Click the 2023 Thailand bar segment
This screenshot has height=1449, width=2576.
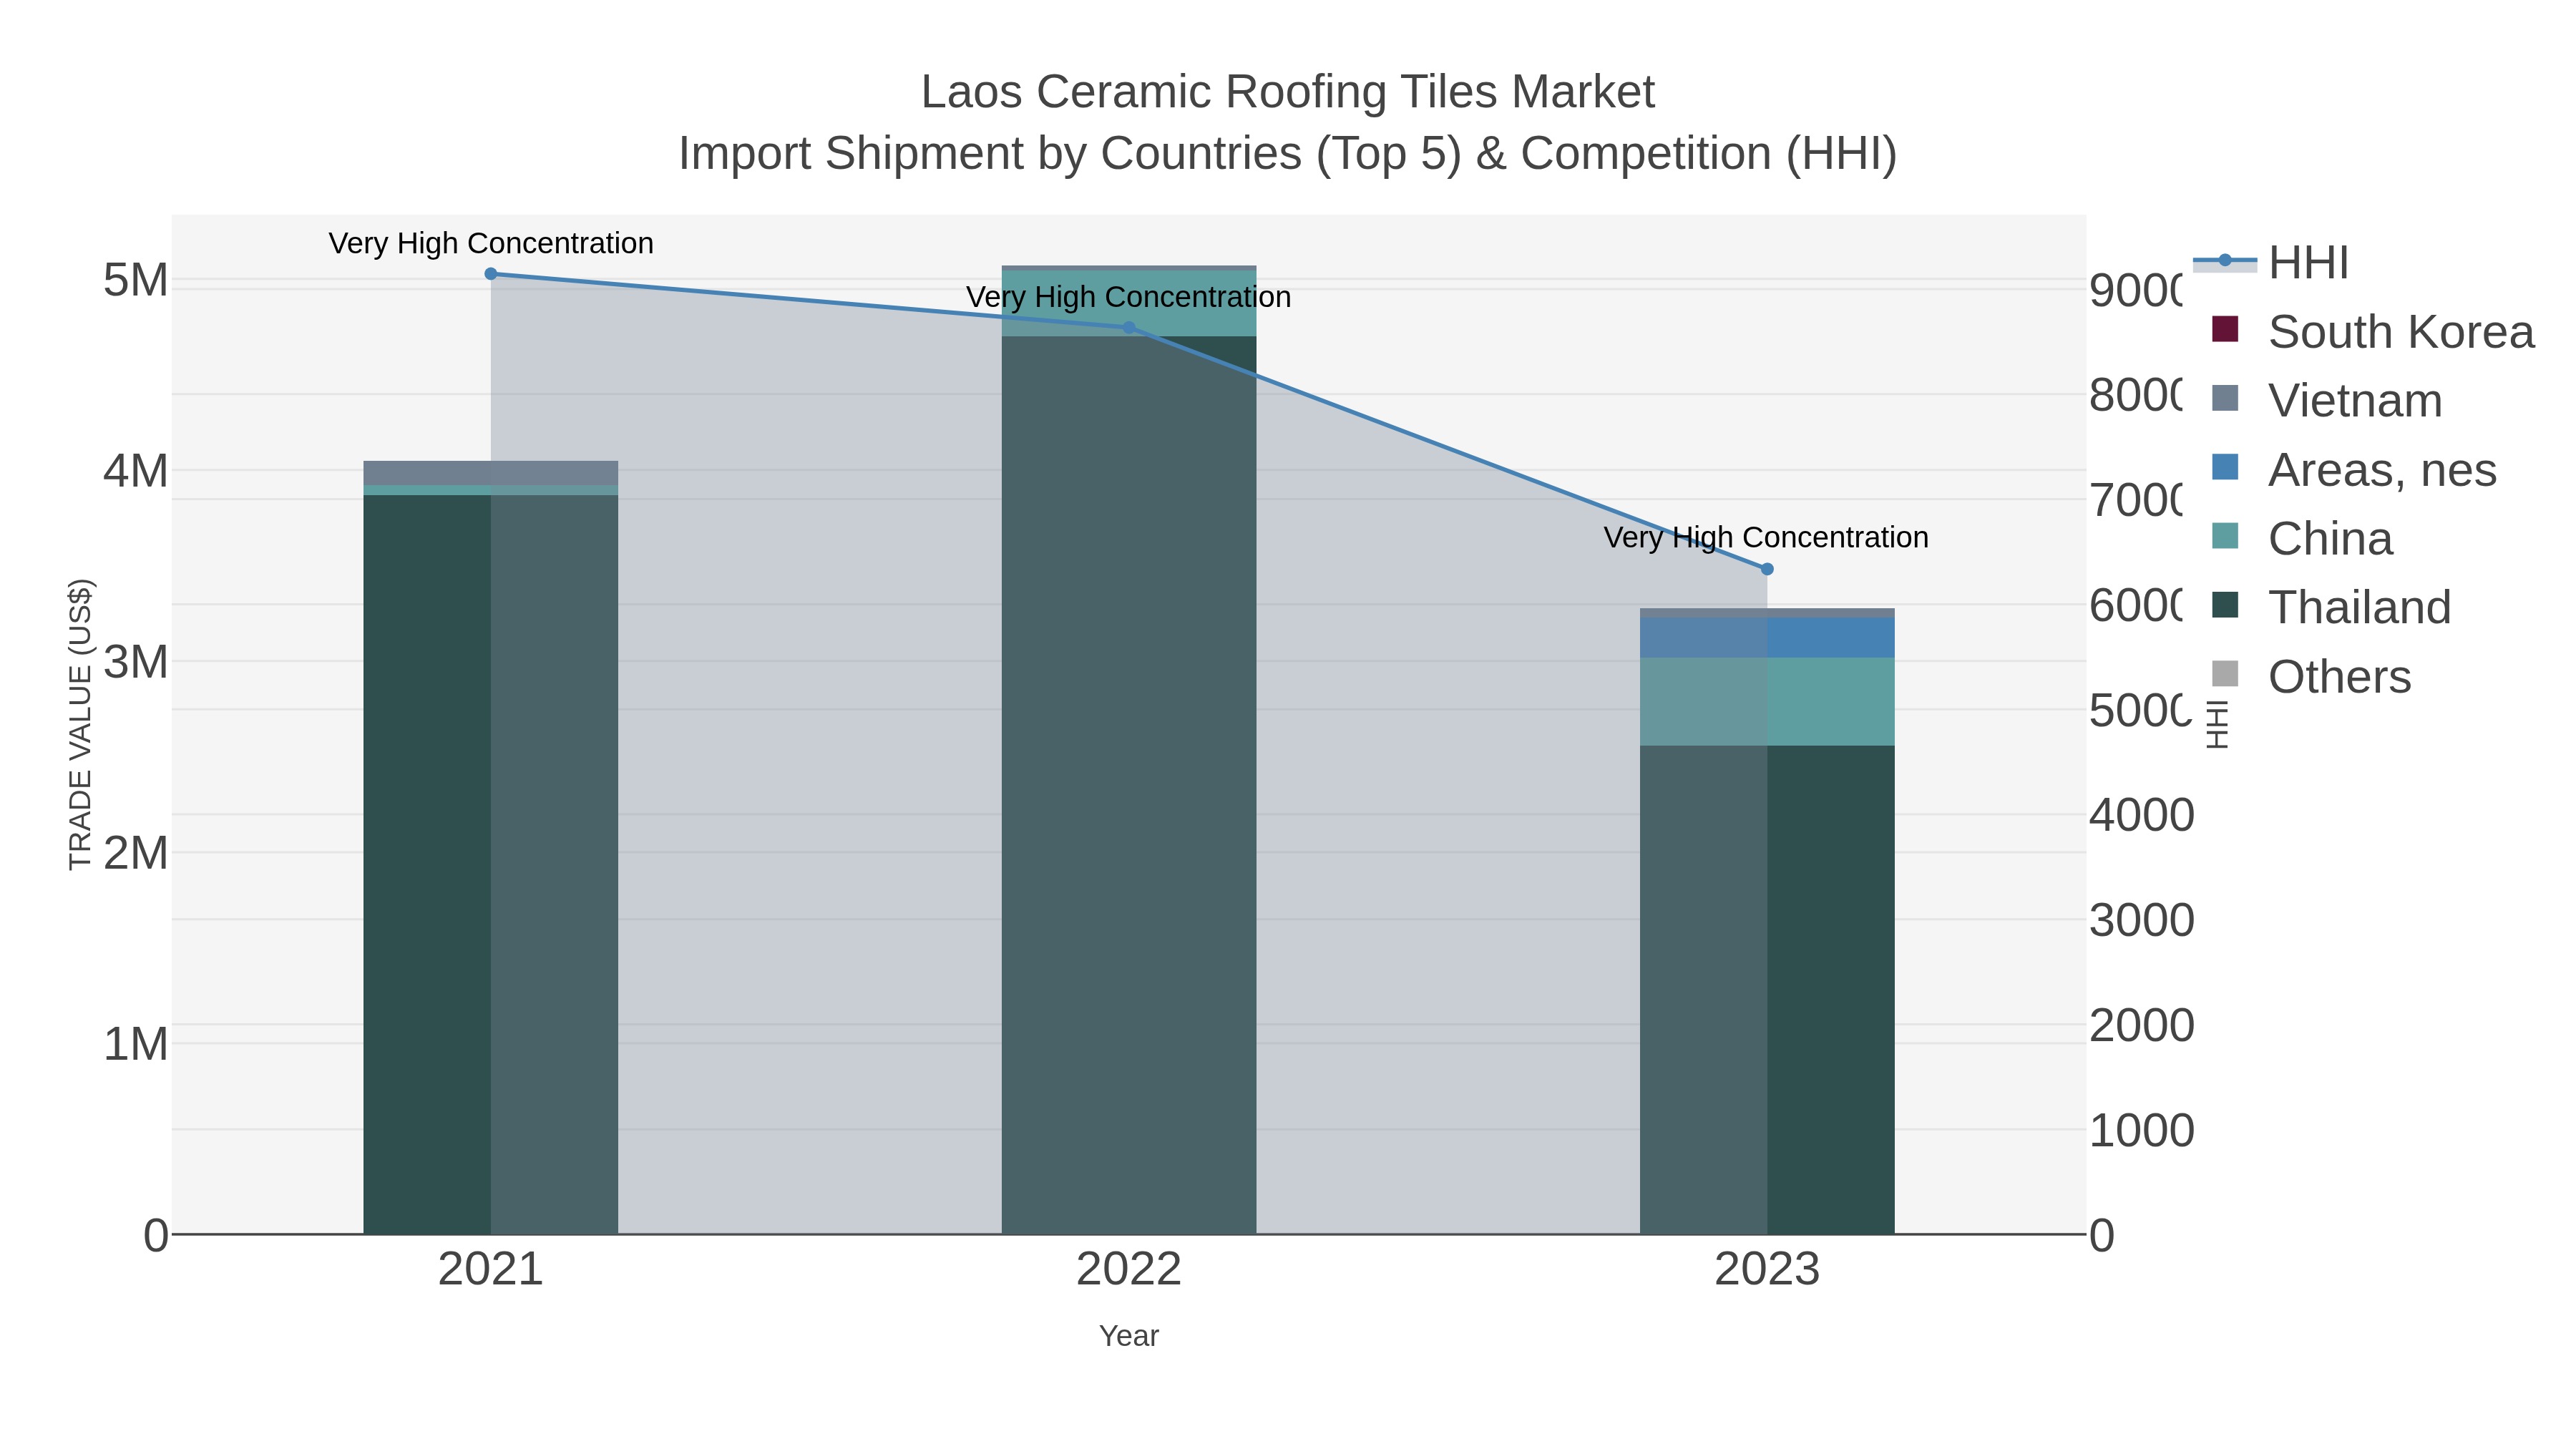click(x=1767, y=990)
